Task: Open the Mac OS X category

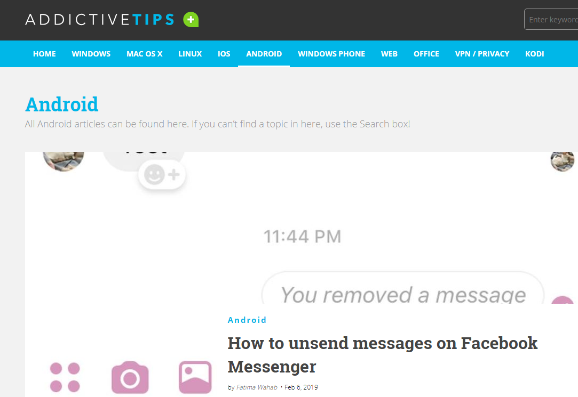Action: [145, 54]
